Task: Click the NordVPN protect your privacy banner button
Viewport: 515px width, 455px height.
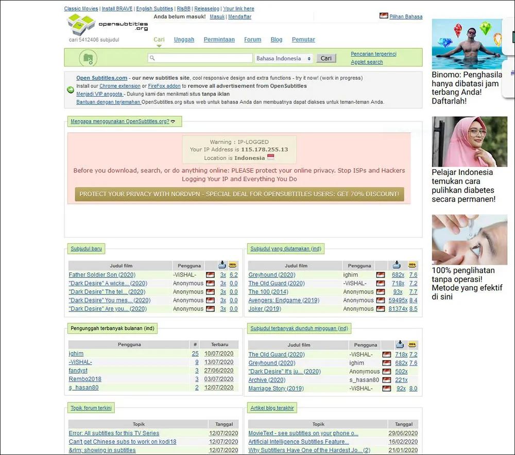Action: pos(239,194)
